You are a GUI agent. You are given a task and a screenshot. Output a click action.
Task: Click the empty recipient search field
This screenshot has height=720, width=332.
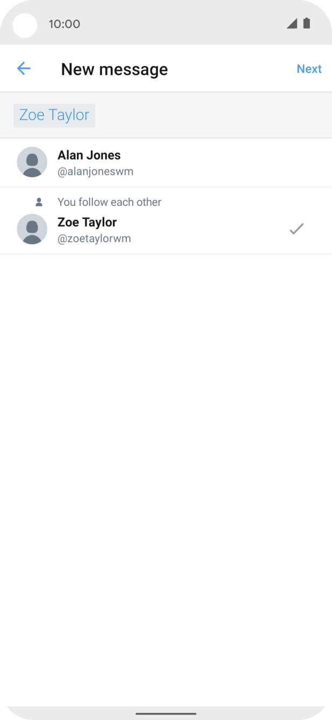(x=210, y=115)
